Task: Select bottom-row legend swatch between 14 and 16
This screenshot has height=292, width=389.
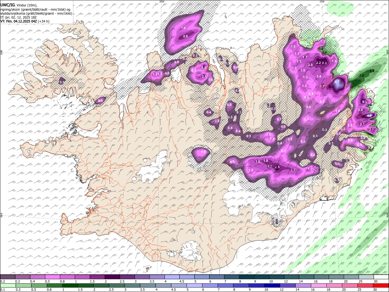Action: click(x=303, y=285)
